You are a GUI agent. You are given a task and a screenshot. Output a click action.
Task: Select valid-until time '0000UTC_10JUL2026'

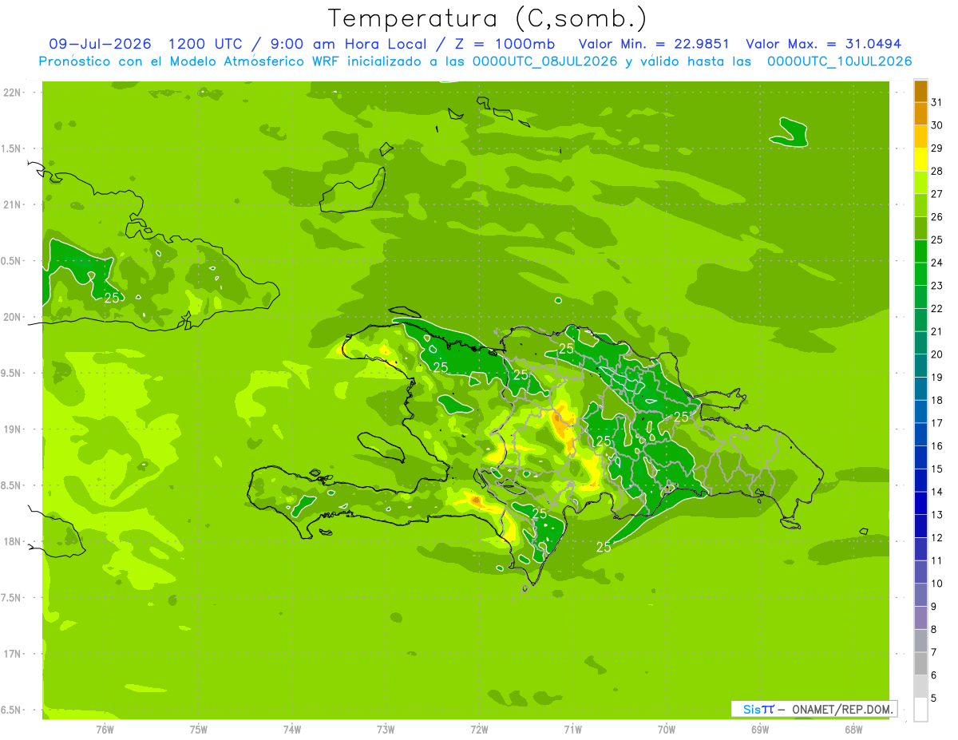[839, 61]
